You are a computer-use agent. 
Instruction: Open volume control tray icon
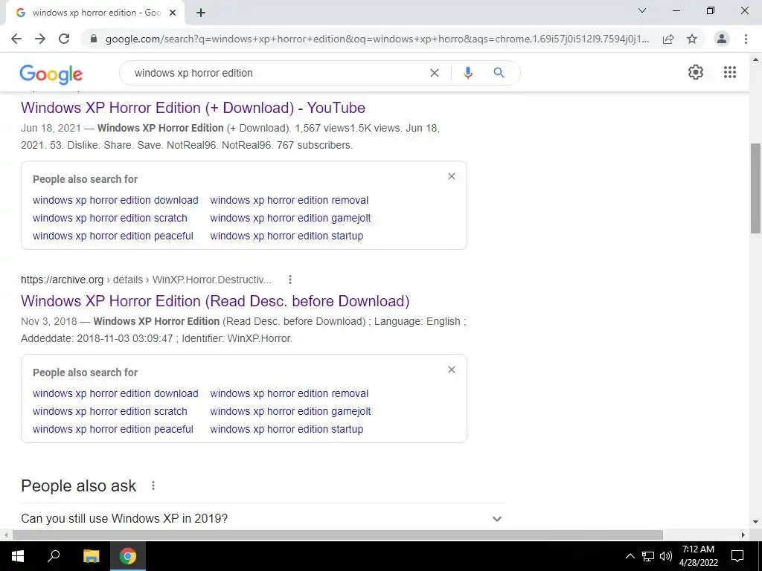[x=665, y=556]
